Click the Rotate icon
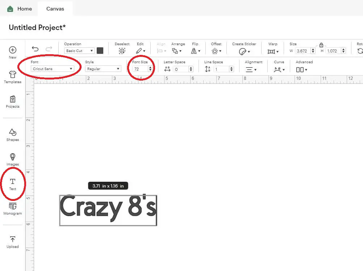 pyautogui.click(x=360, y=51)
